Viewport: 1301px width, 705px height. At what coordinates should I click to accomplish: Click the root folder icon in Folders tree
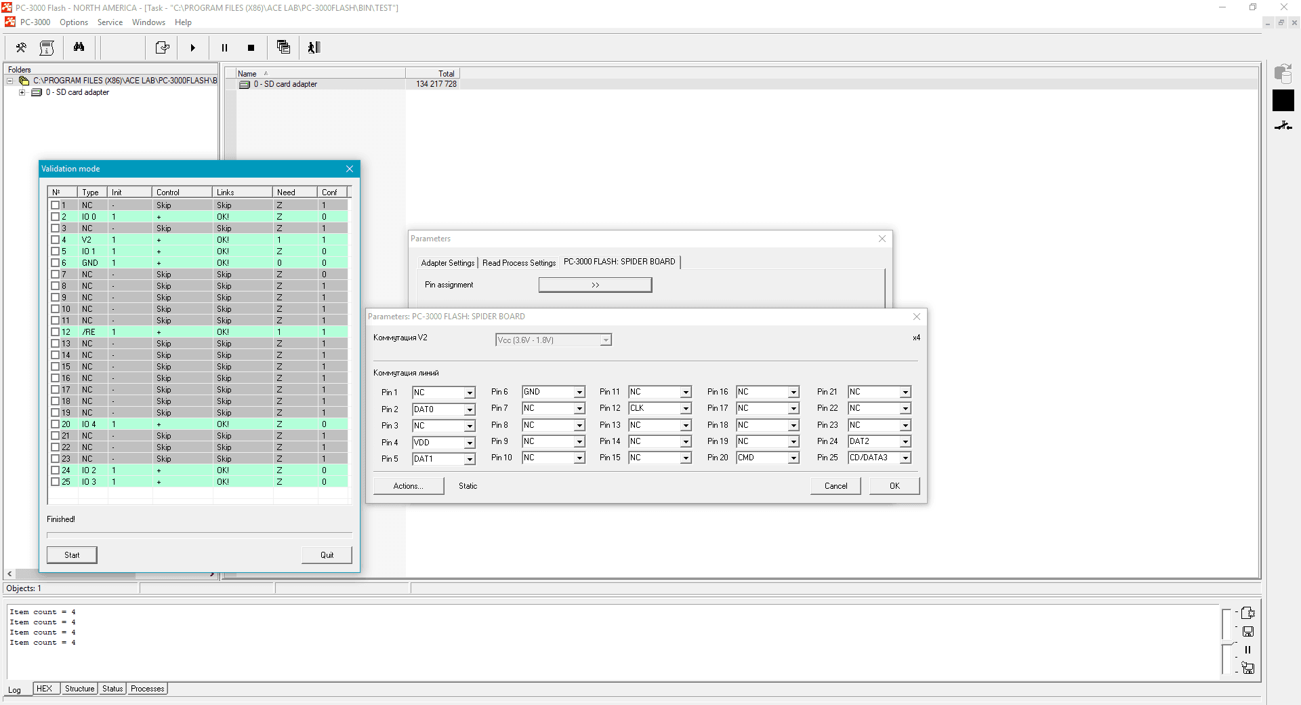pyautogui.click(x=24, y=81)
